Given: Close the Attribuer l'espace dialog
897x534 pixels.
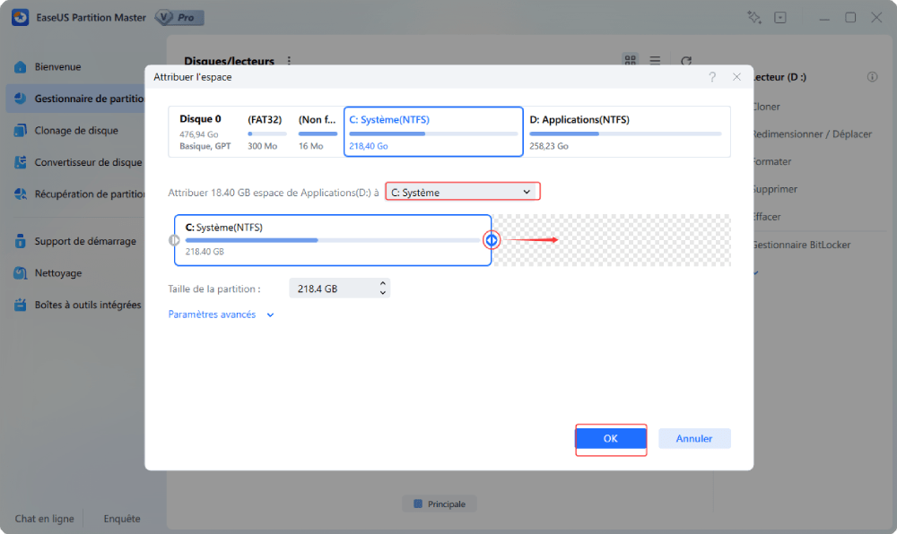Looking at the screenshot, I should [736, 77].
